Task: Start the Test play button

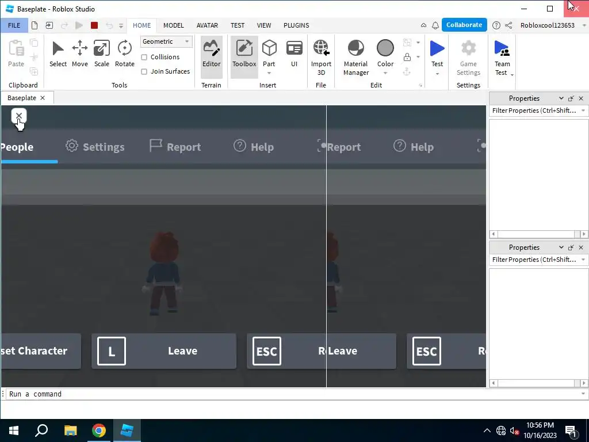Action: 437,48
